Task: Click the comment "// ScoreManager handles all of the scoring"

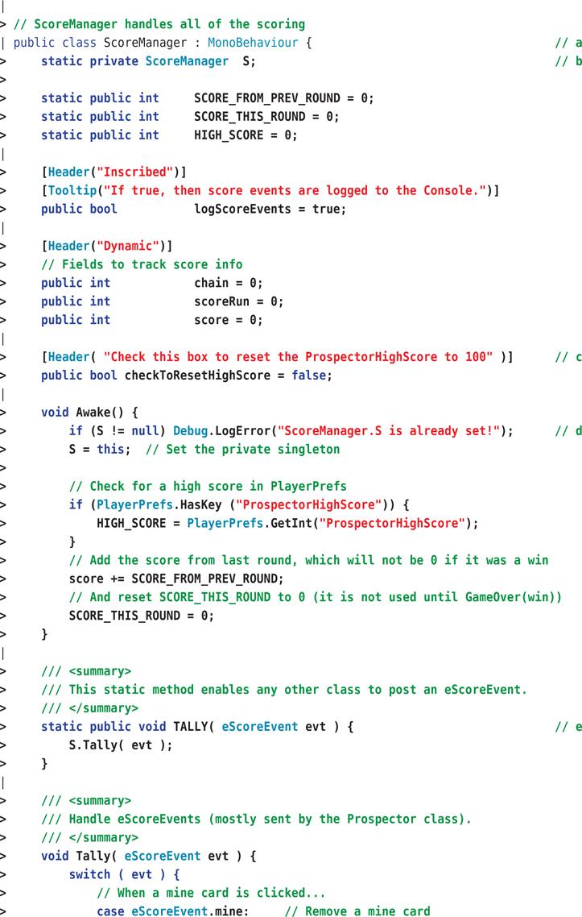Action: coord(159,24)
